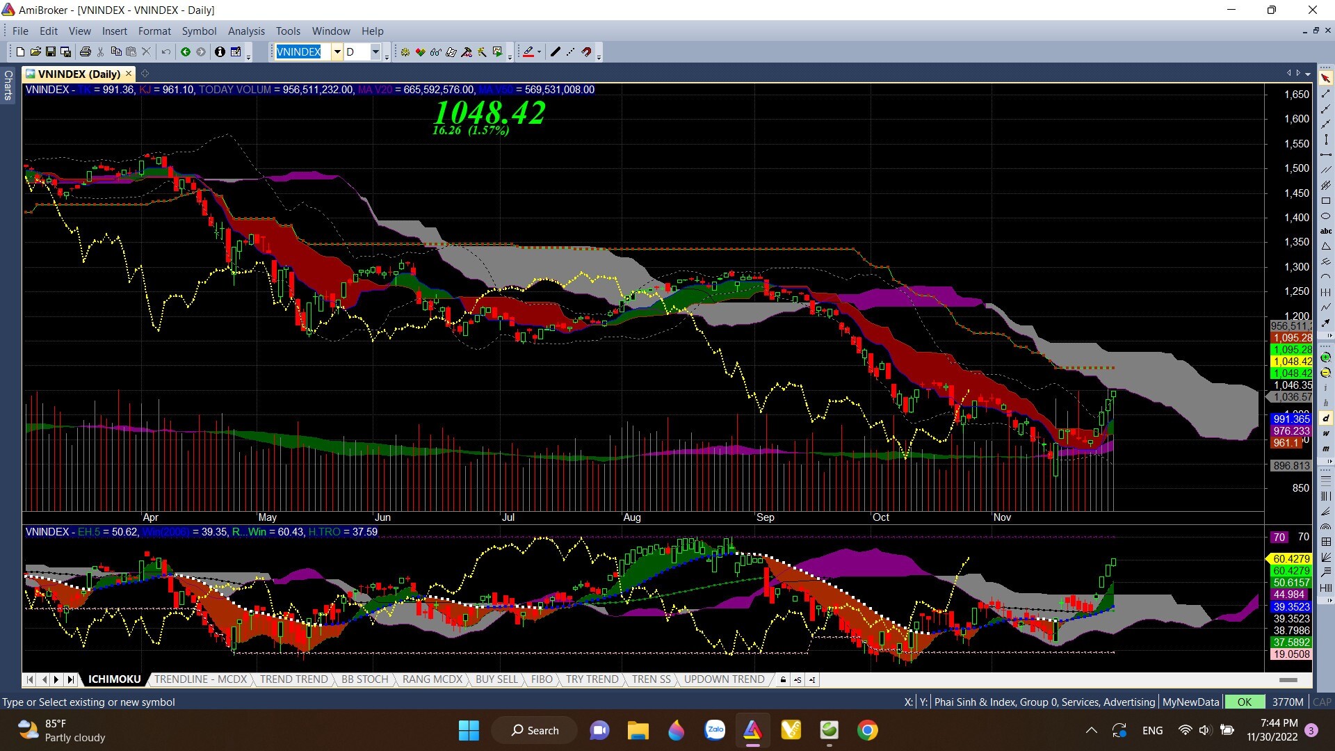This screenshot has width=1335, height=751.
Task: Select the Parallel lines tool
Action: pyautogui.click(x=1326, y=170)
